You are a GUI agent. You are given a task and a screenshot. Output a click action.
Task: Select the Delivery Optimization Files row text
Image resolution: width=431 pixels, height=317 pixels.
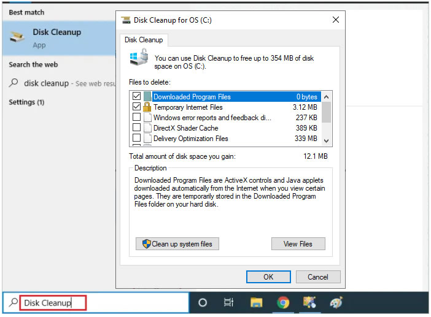click(191, 139)
